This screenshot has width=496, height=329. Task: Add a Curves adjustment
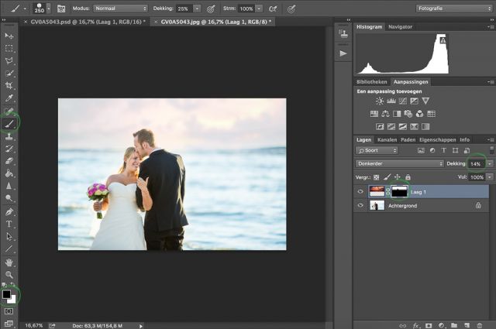[x=403, y=101]
